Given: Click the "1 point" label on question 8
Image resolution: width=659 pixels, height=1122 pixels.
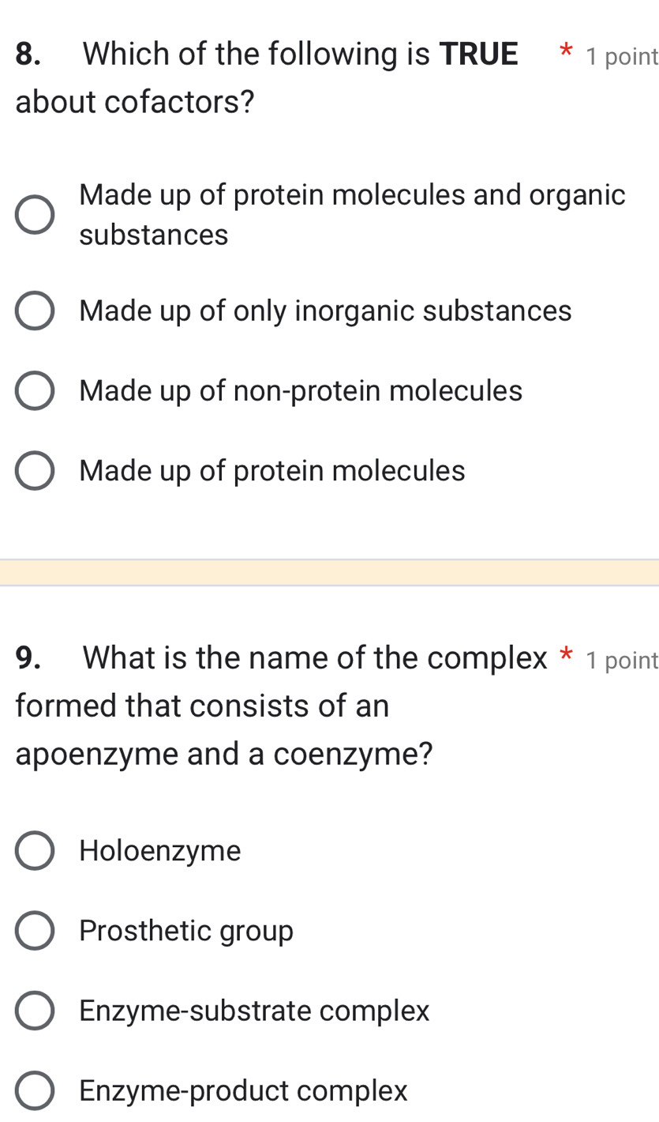Looking at the screenshot, I should pos(622,57).
